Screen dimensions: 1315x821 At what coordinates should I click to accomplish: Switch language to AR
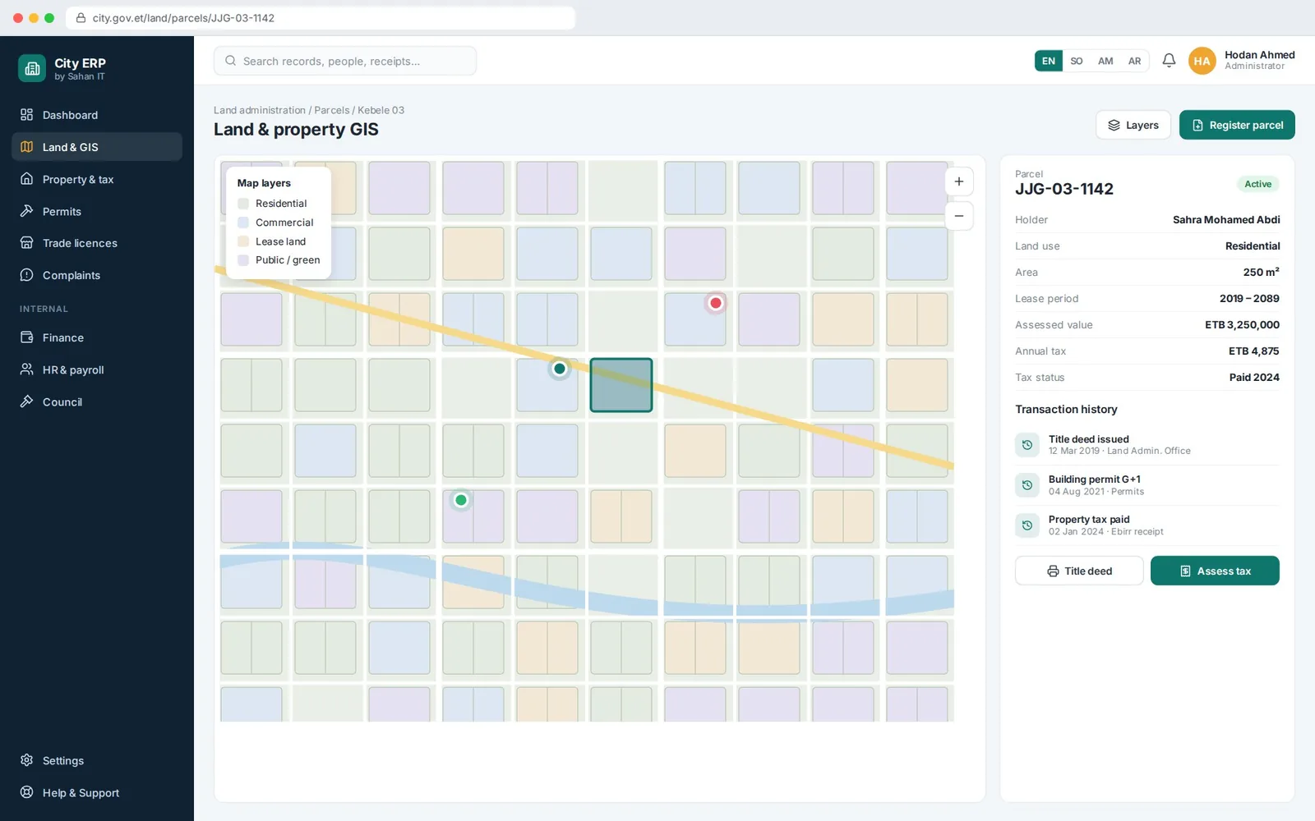[x=1134, y=61]
